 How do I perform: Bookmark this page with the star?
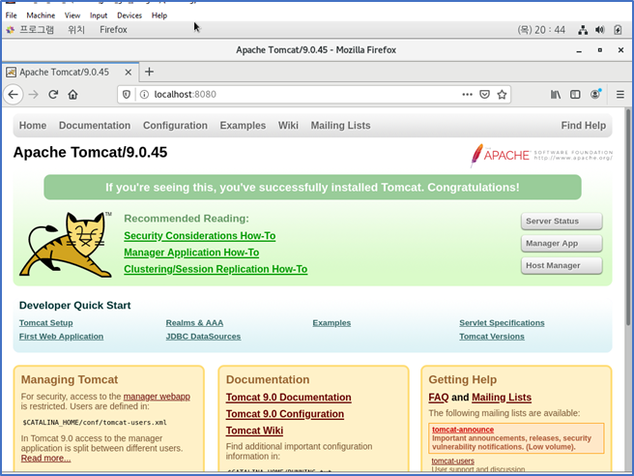pos(502,94)
